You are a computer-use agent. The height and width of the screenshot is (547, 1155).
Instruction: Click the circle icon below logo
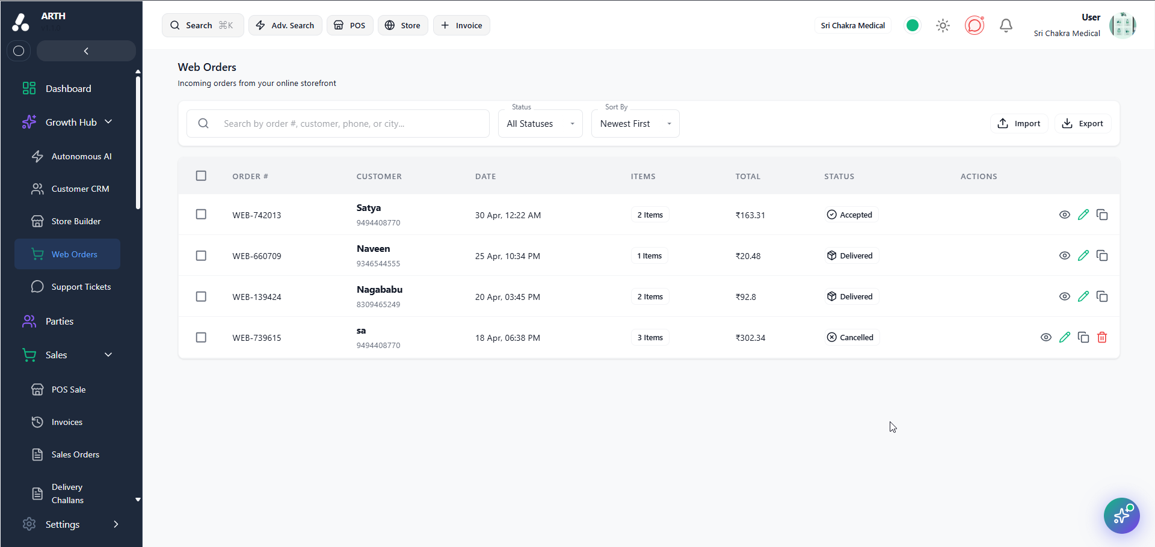[x=19, y=51]
